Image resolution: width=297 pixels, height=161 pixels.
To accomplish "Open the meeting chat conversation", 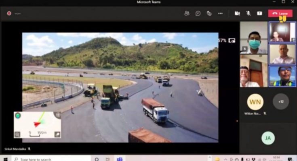I will tap(198, 13).
